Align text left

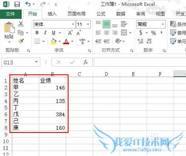tap(98, 33)
